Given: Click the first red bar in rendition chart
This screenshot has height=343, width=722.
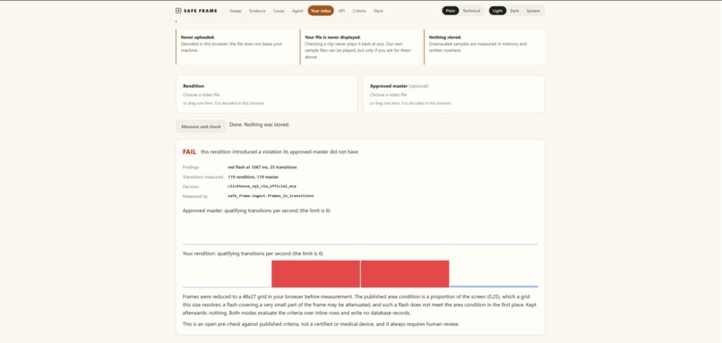Looking at the screenshot, I should click(x=315, y=274).
